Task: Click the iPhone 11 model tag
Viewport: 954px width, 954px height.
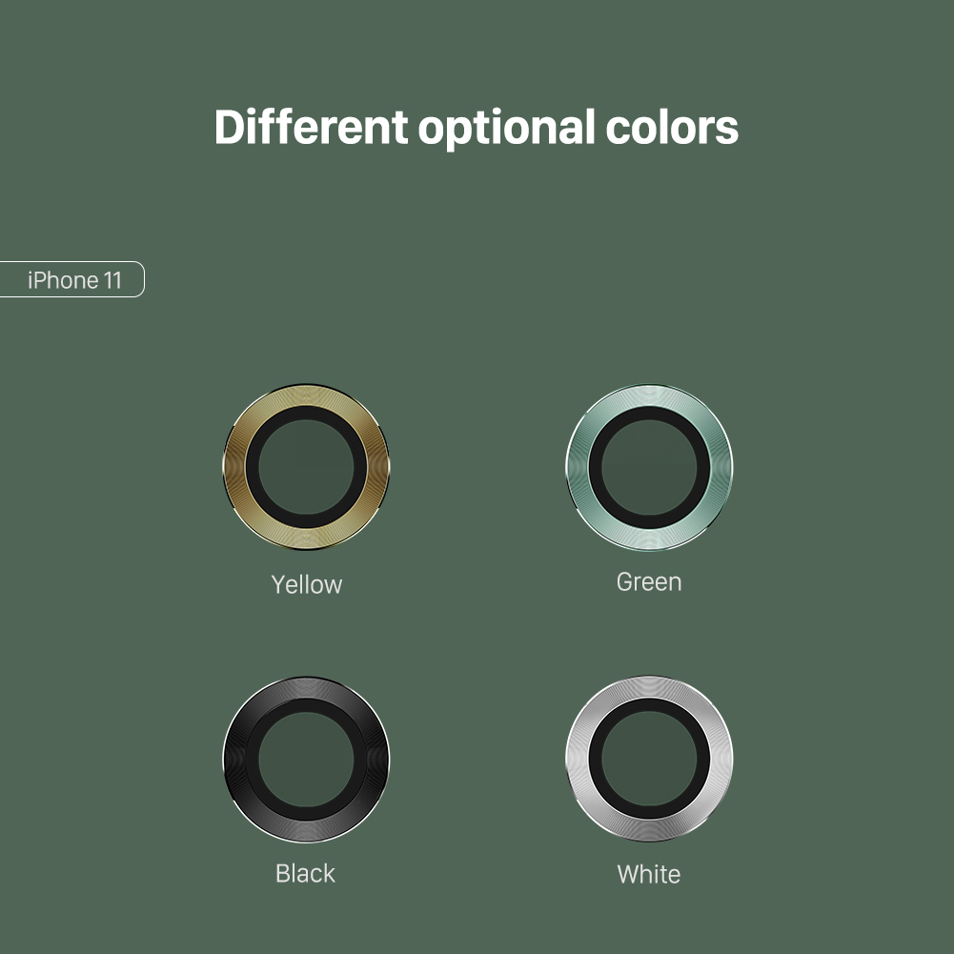Action: 71,279
